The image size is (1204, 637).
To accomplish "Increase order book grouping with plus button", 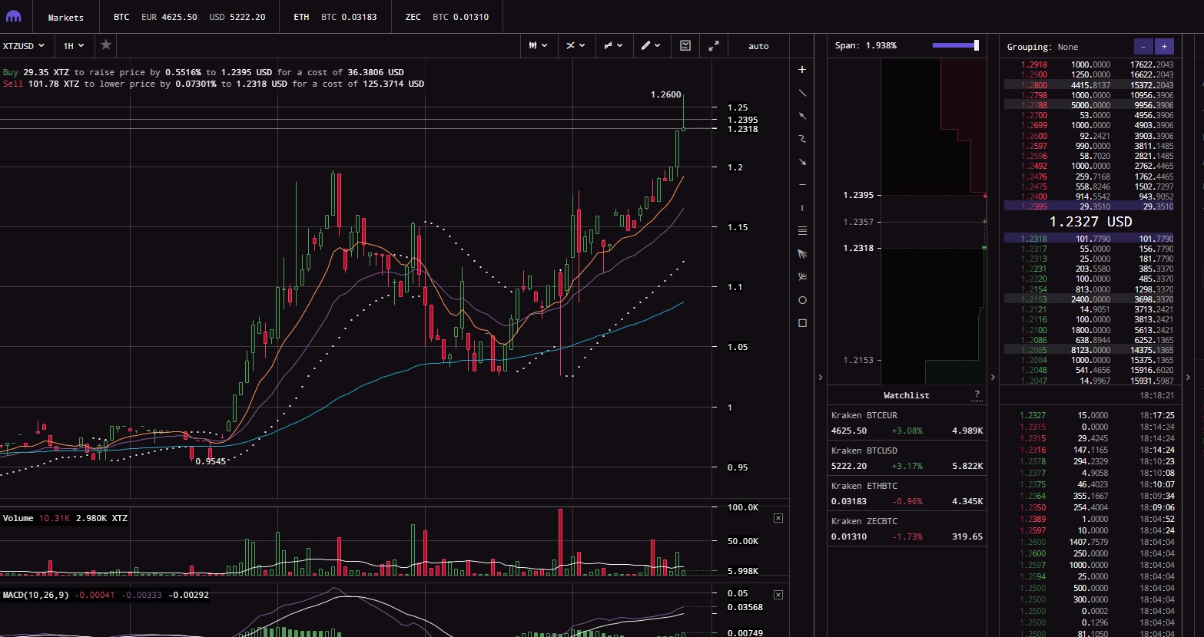I will point(1164,47).
